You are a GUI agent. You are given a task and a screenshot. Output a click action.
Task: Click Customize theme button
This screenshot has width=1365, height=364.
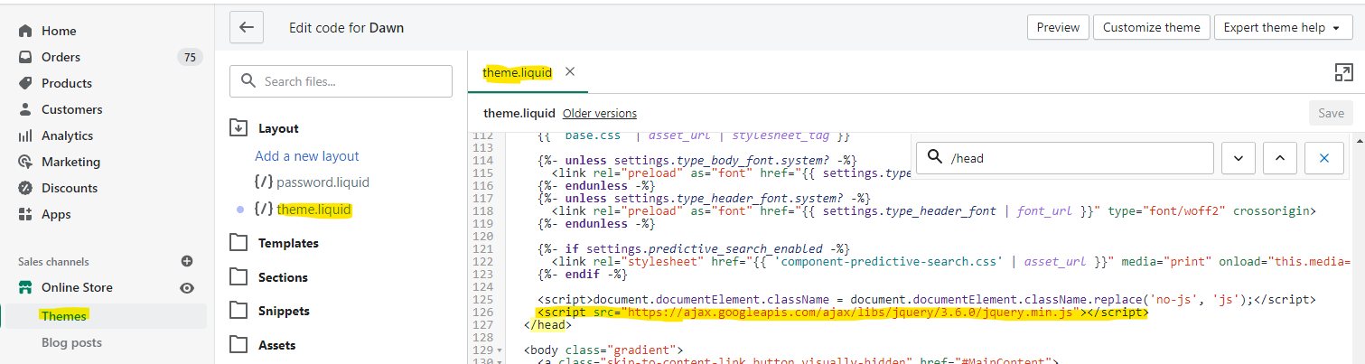(x=1152, y=27)
